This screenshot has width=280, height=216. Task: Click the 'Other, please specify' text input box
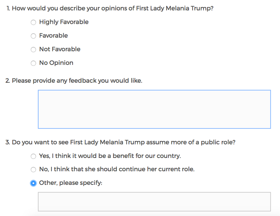[x=154, y=202]
